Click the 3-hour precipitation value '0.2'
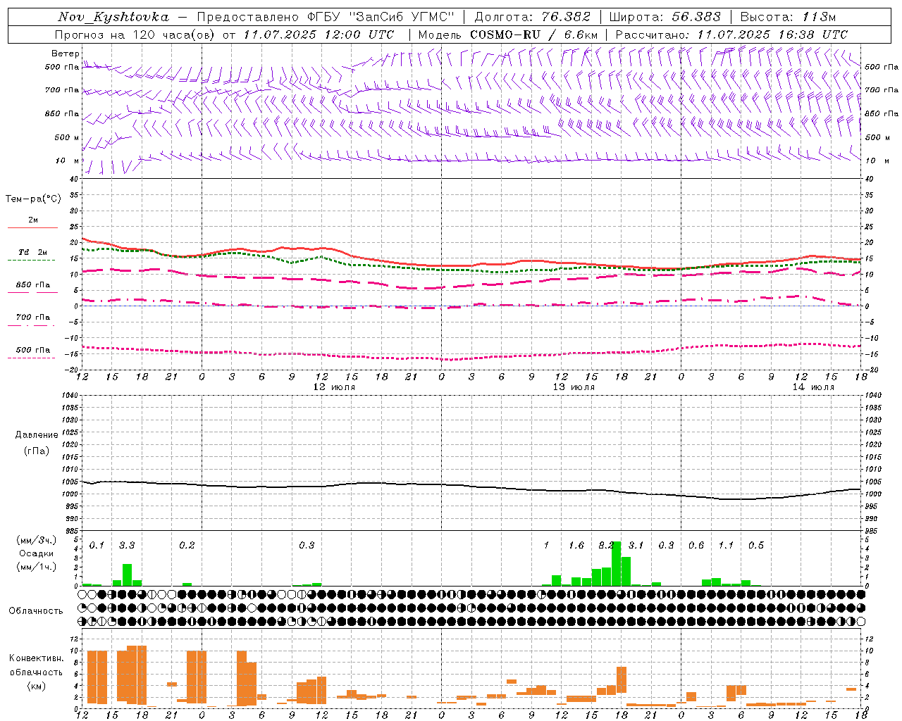 click(187, 545)
